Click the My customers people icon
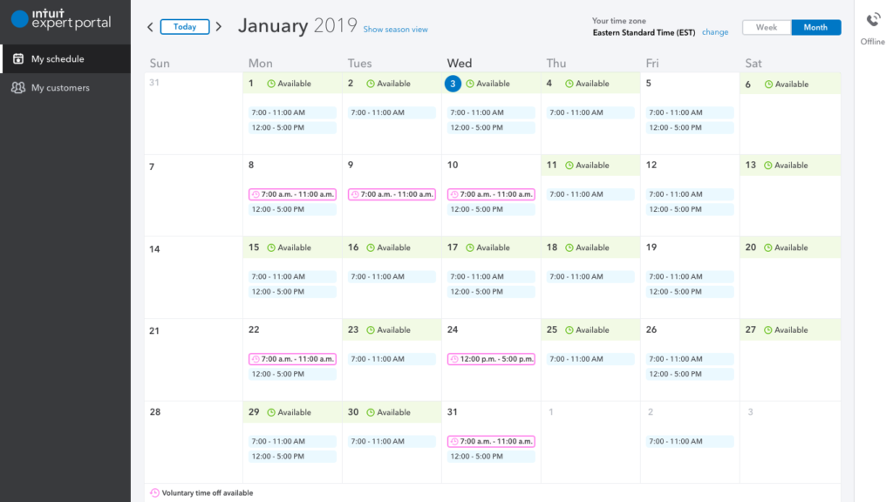 (18, 88)
